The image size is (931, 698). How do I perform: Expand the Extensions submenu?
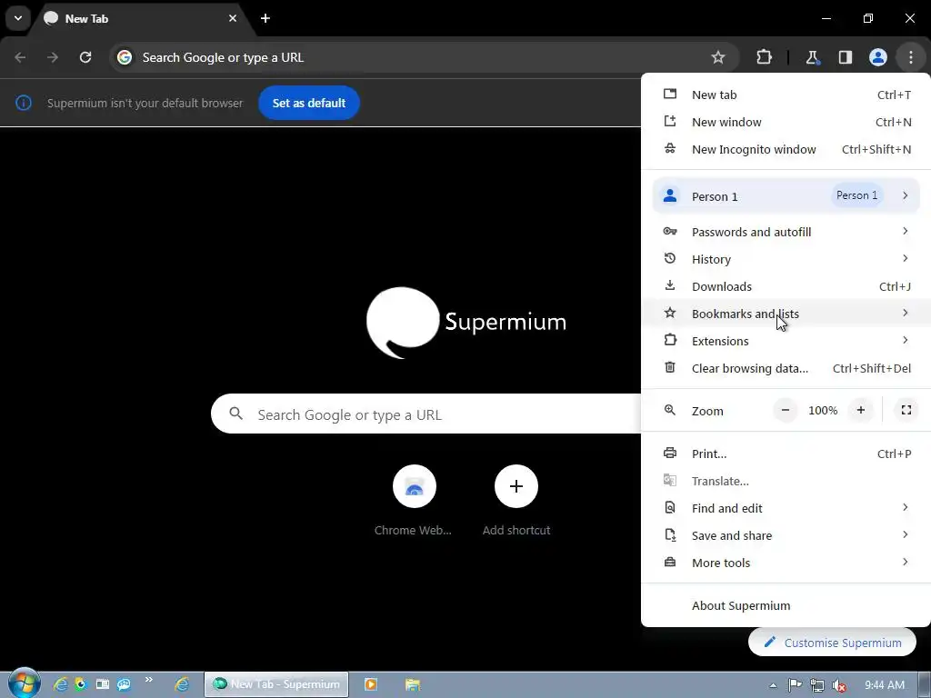786,341
